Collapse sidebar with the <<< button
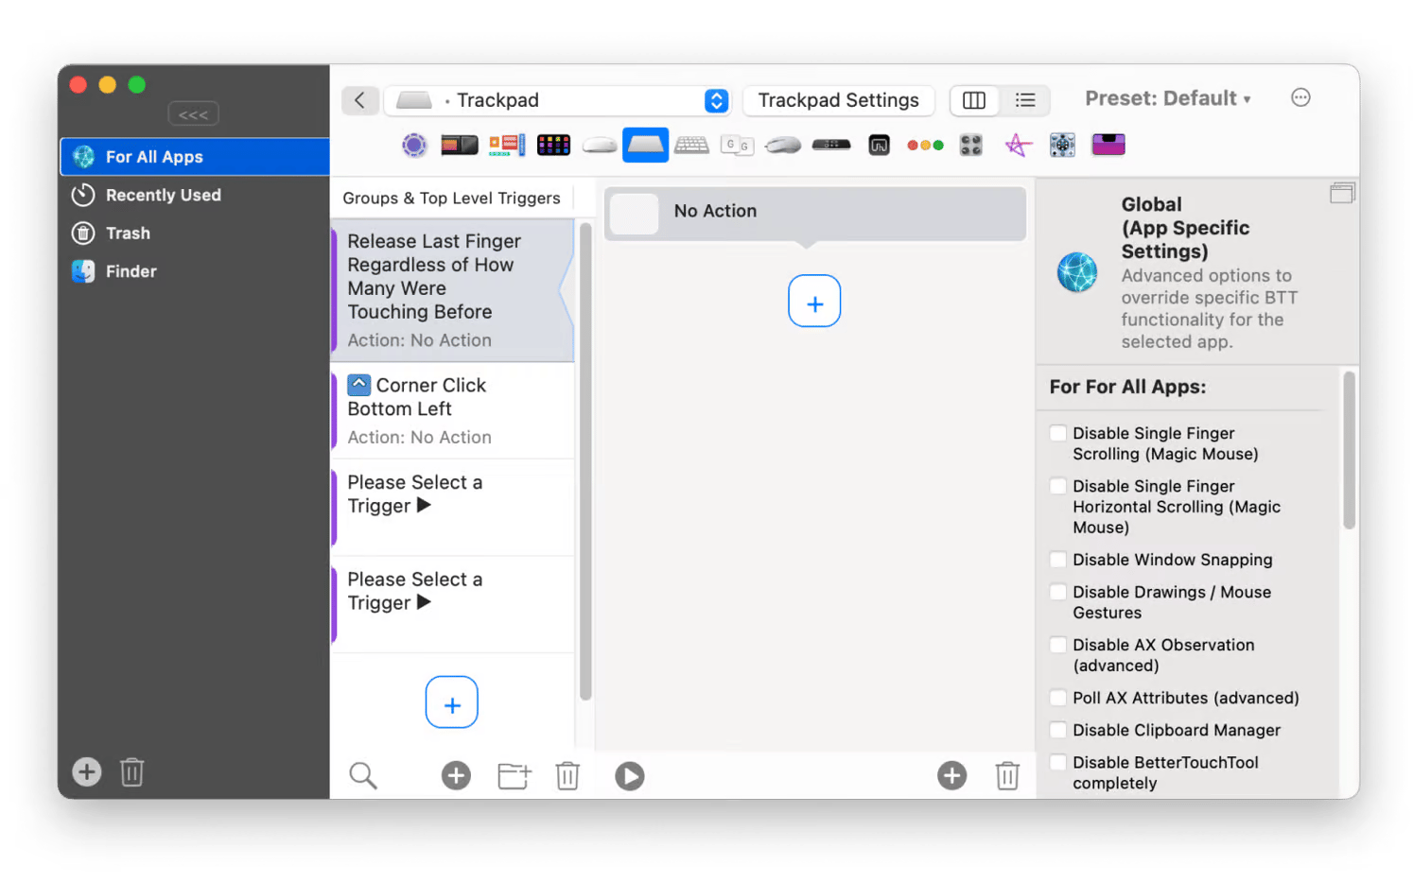 click(x=193, y=114)
